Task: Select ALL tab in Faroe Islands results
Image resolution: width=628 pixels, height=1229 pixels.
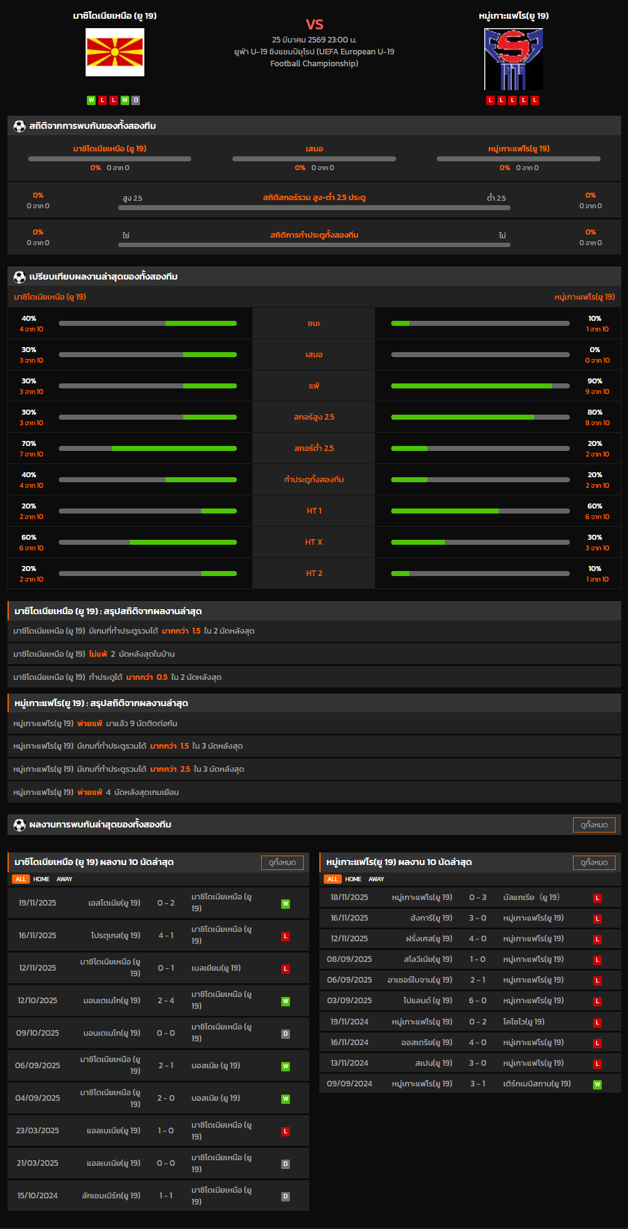Action: [332, 879]
